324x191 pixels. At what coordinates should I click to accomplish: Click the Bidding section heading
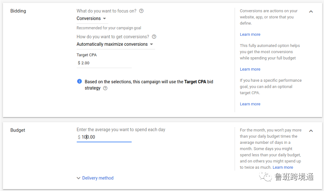click(18, 11)
